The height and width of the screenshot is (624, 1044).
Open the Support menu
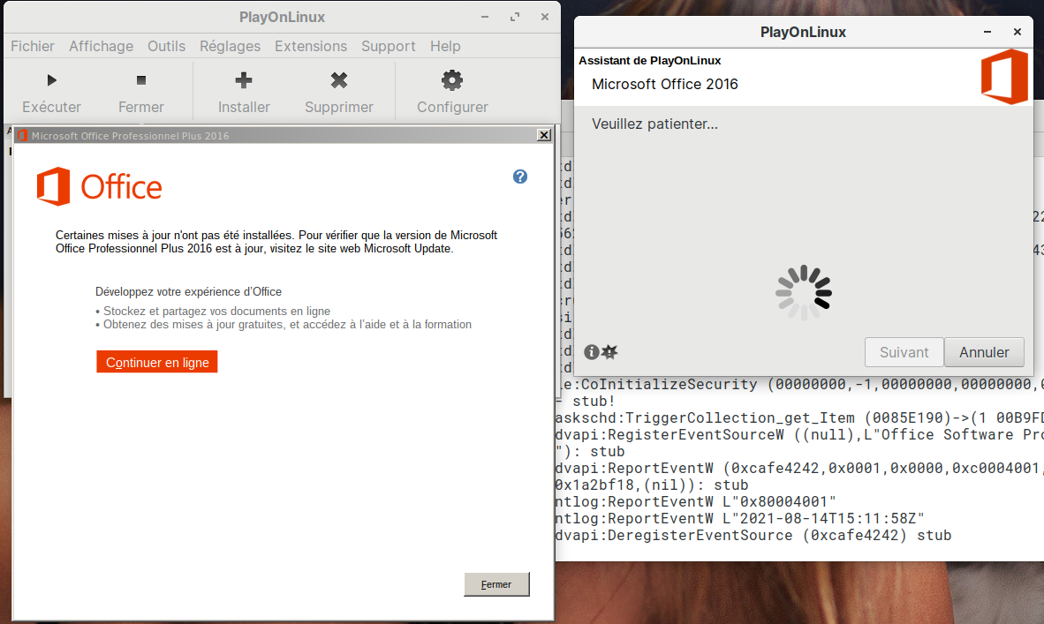click(389, 46)
